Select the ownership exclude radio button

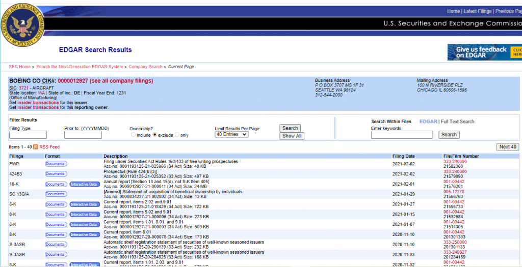[154, 135]
